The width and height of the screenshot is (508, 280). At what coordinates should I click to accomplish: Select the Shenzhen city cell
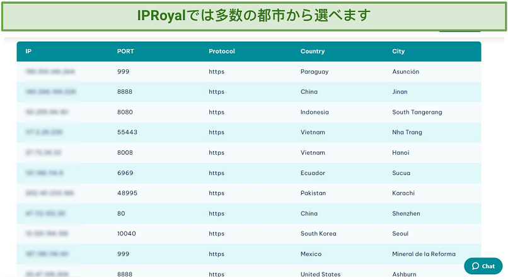point(406,213)
